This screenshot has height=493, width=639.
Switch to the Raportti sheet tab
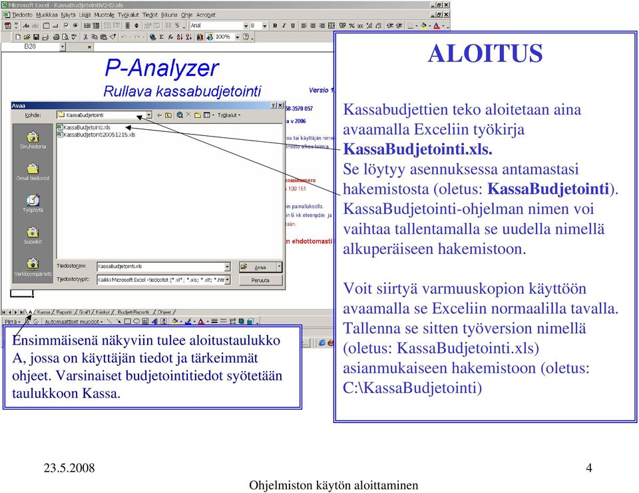(x=64, y=312)
